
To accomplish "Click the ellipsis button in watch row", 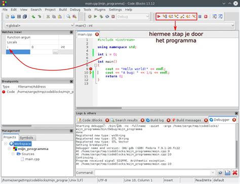I will [55, 52].
